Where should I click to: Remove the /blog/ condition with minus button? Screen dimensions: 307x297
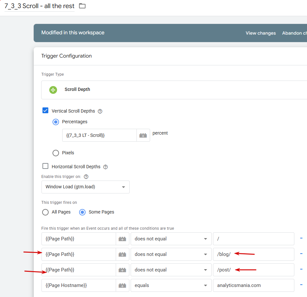click(301, 254)
